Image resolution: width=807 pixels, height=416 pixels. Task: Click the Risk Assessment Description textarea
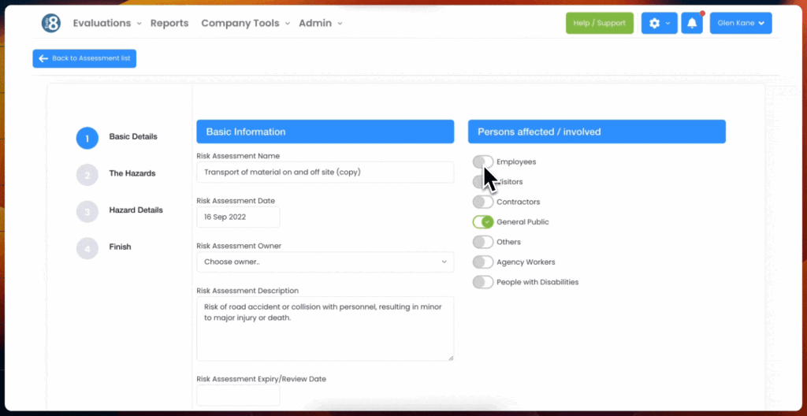tap(325, 329)
